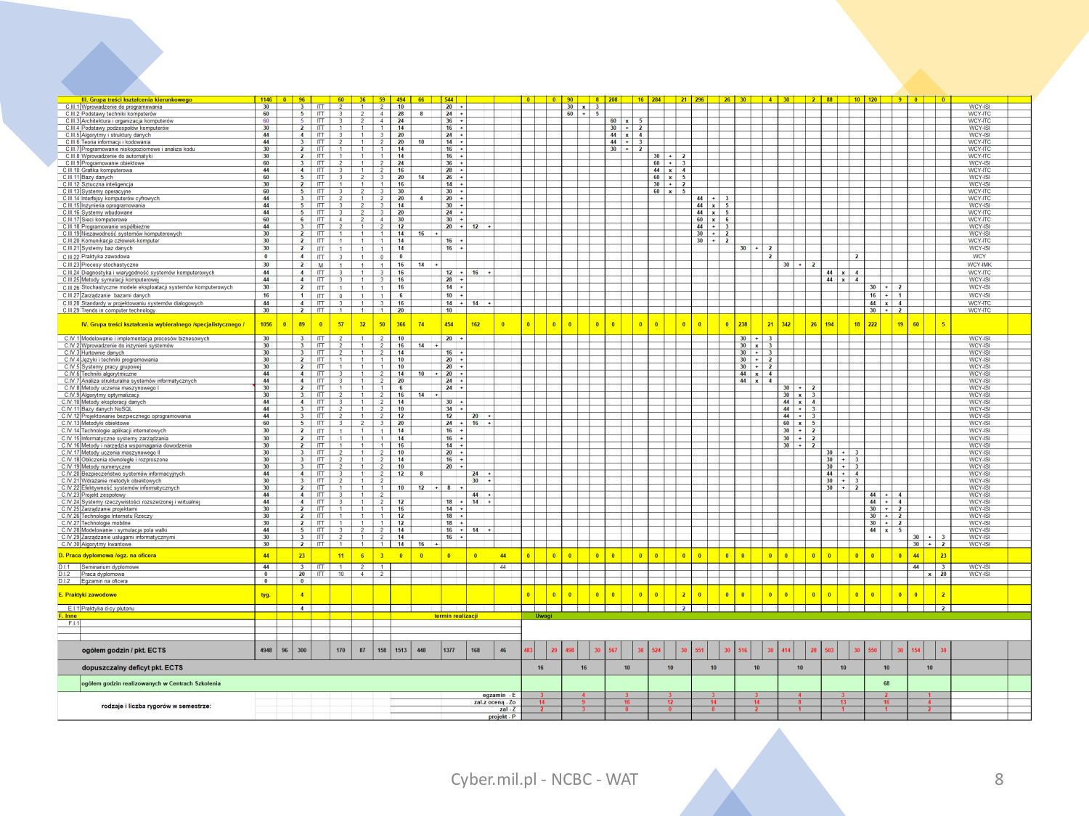1089x816 pixels.
Task: Click the 'Wprowadzenie do programowania' course row
Action: [121, 107]
